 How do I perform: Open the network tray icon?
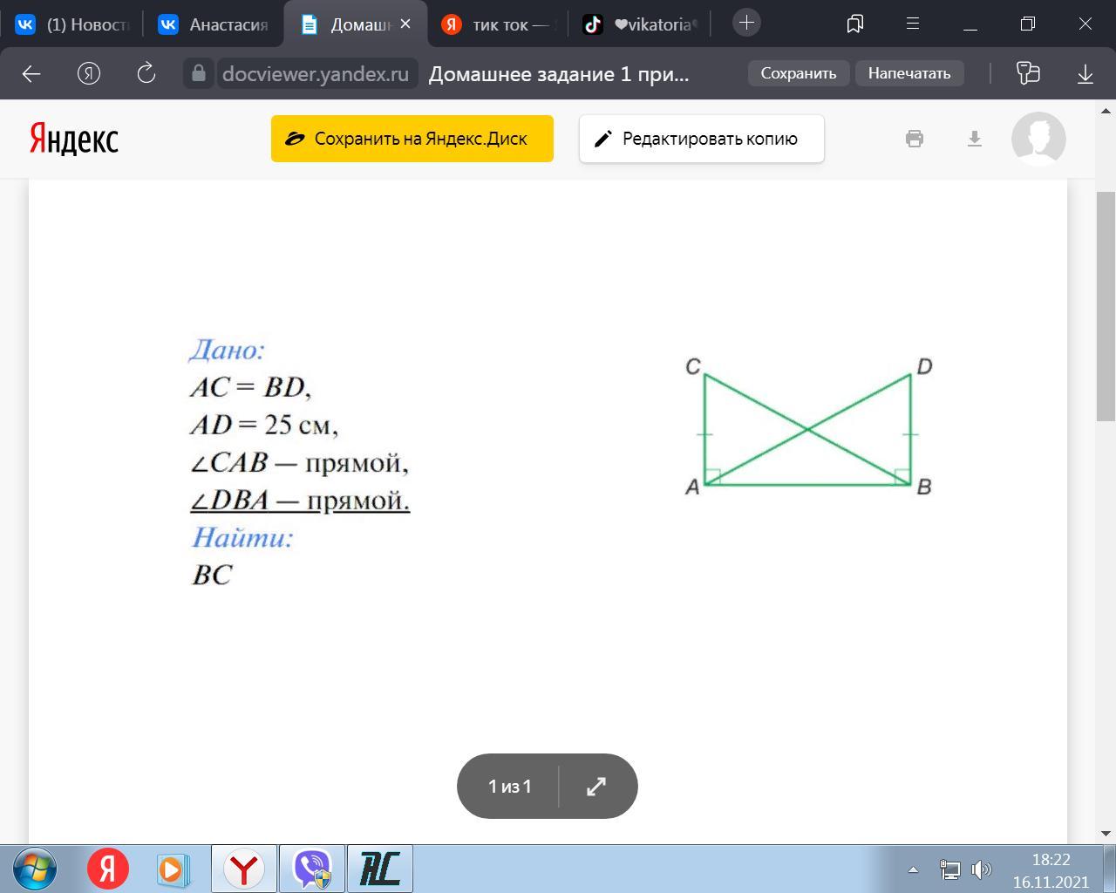tap(949, 869)
